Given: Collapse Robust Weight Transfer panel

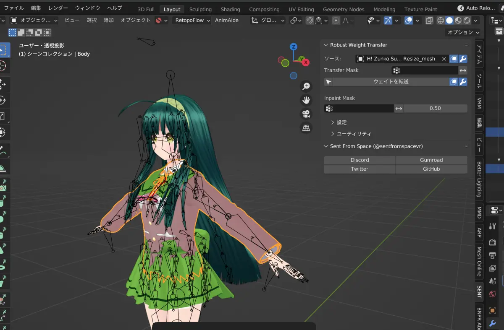Looking at the screenshot, I should pyautogui.click(x=326, y=45).
